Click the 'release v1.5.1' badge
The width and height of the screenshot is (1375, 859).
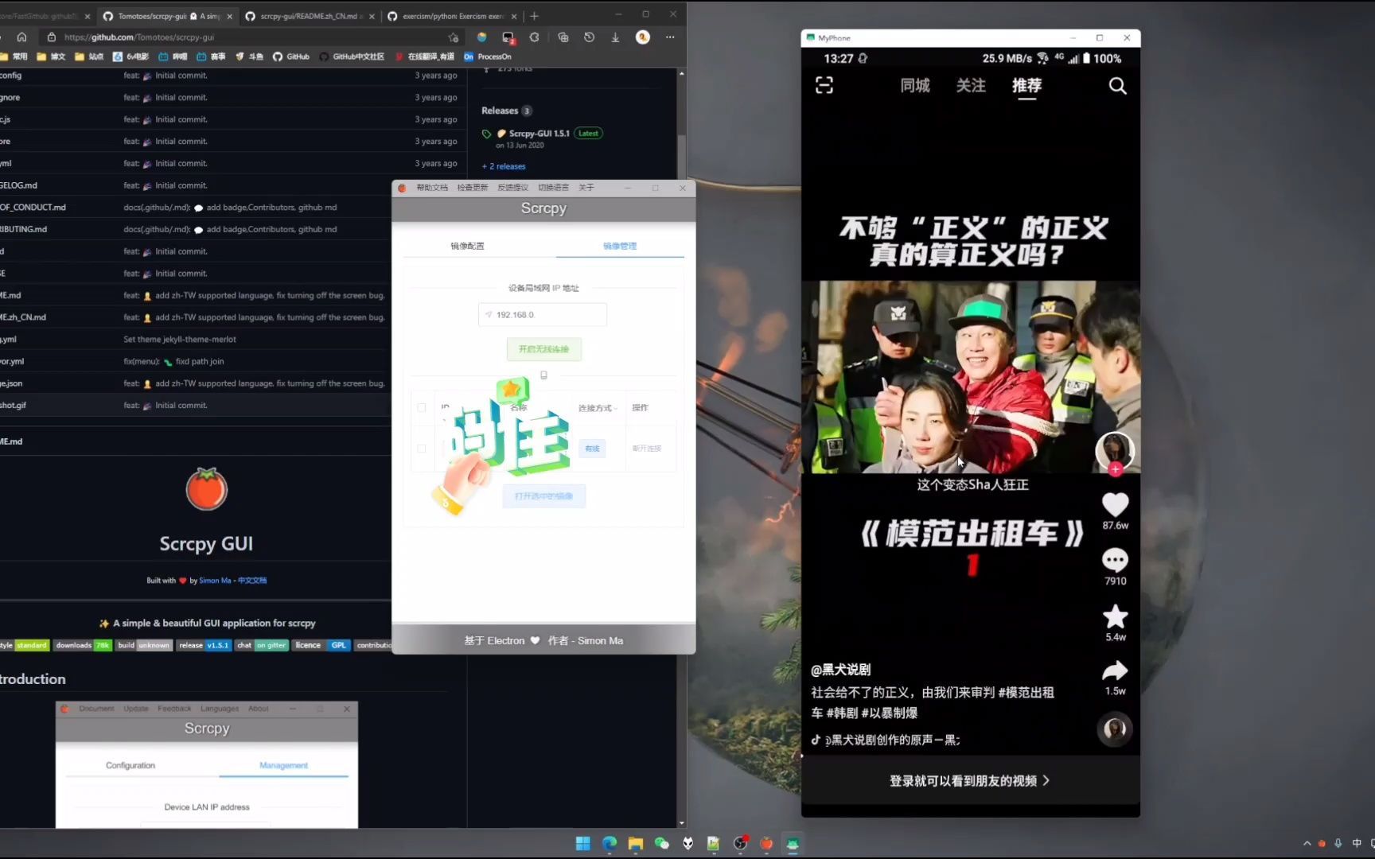pos(204,645)
